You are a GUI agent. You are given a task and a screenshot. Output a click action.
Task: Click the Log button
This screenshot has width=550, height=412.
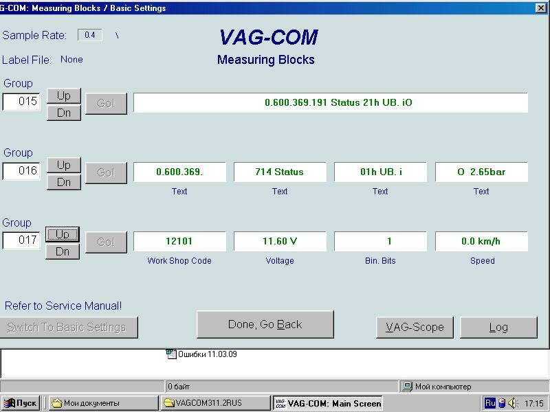(x=498, y=327)
